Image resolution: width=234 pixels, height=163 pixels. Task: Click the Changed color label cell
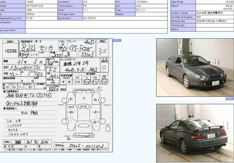70,14
